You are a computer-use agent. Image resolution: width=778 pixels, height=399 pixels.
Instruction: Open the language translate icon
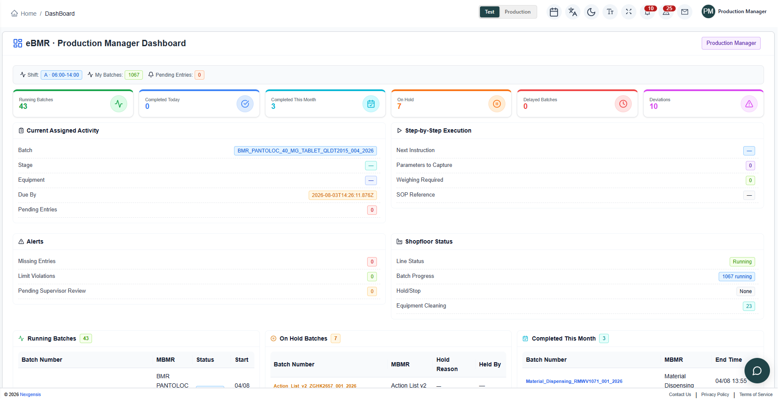(x=573, y=12)
